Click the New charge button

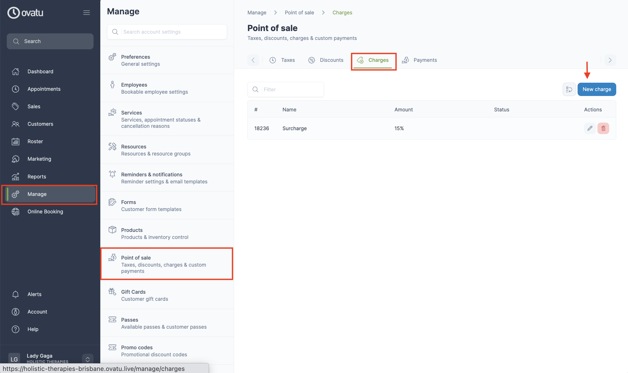tap(597, 89)
